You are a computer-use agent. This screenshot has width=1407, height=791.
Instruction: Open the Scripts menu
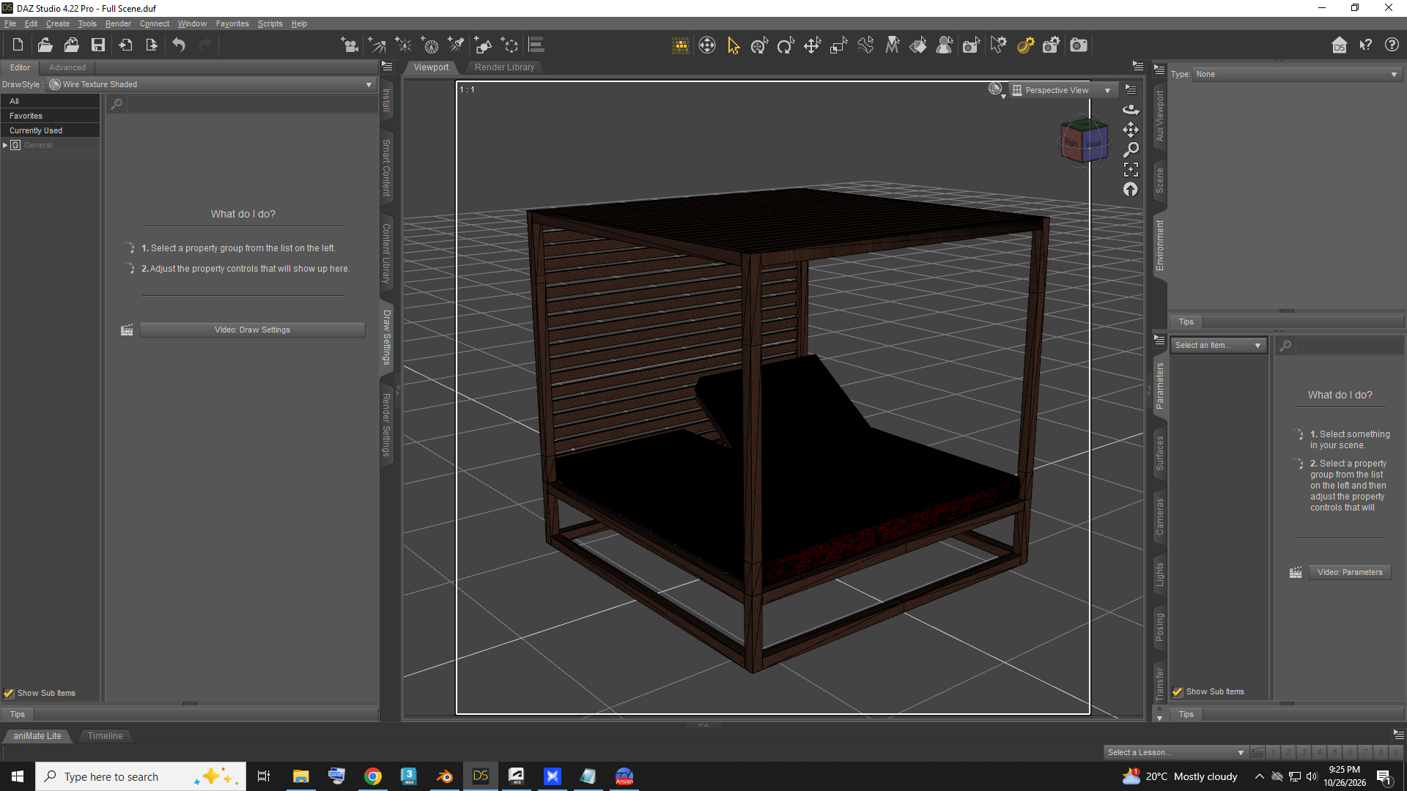[x=270, y=23]
